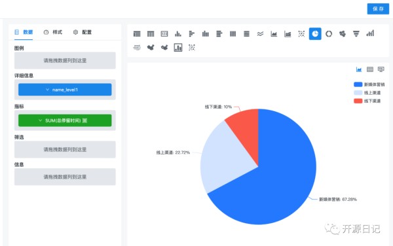
Task: Switch preview to table view icon
Action: 369,69
